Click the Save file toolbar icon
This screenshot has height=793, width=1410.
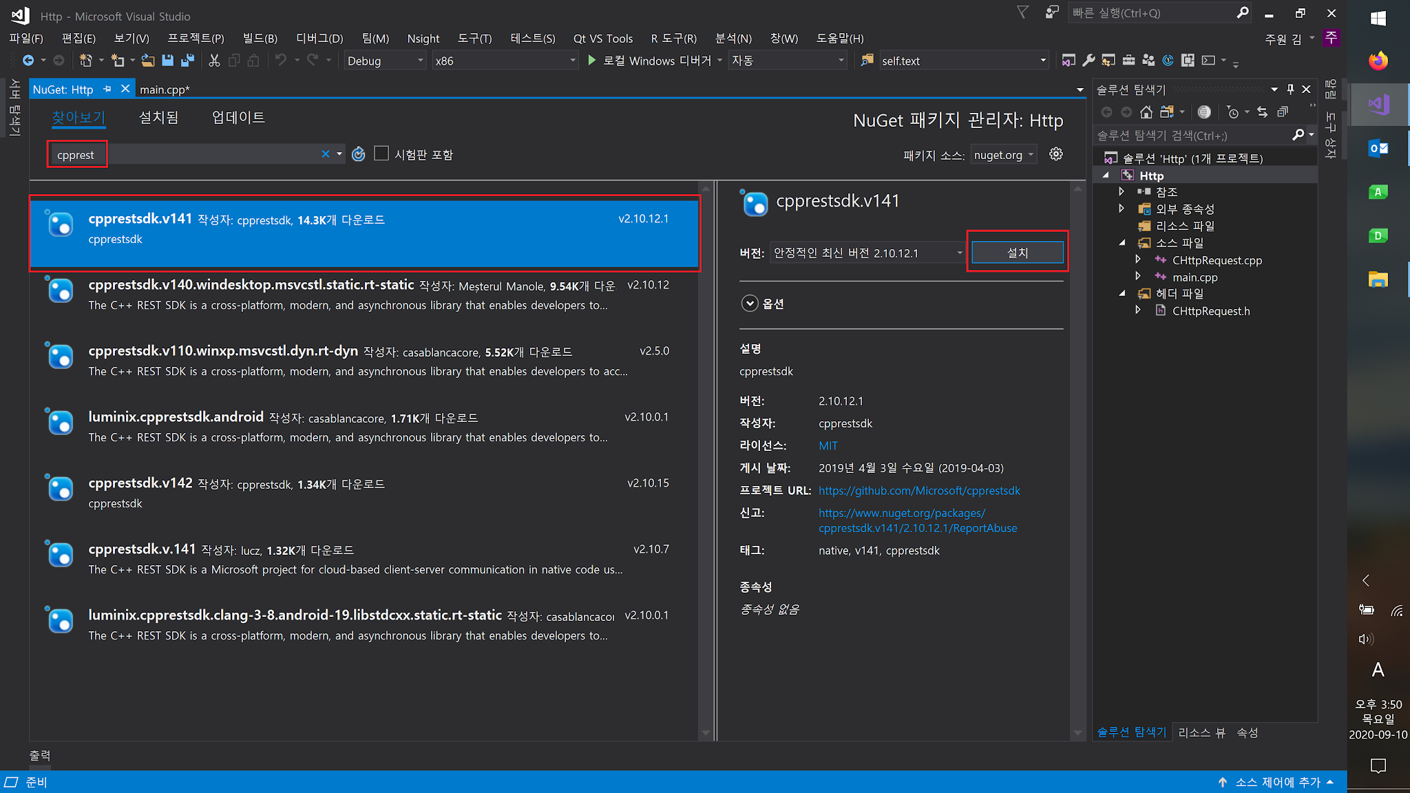click(167, 61)
